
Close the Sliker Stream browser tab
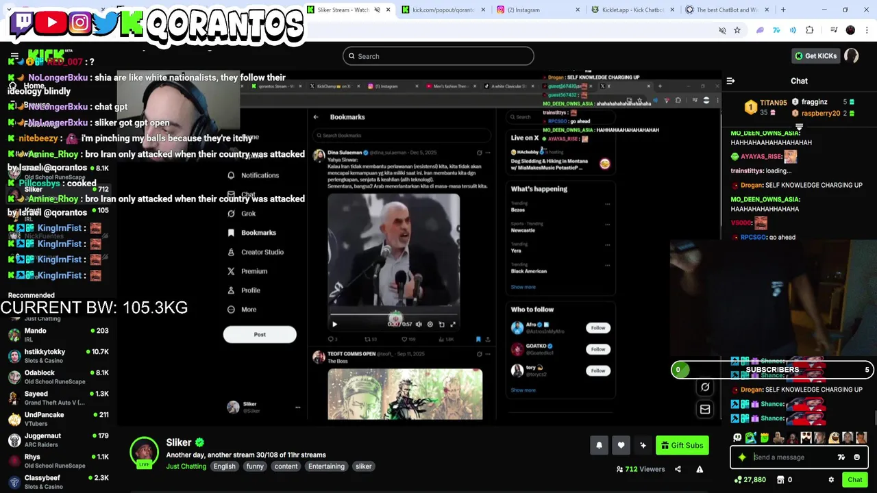click(388, 10)
